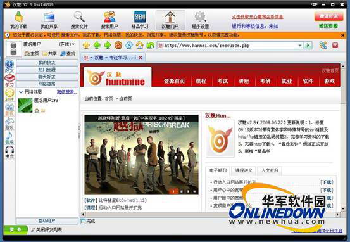Click the red X browser-toolbar icon
The image size is (350, 242).
(x=335, y=46)
